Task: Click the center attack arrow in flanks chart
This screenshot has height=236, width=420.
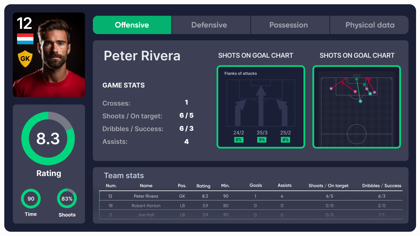Action: 261,106
